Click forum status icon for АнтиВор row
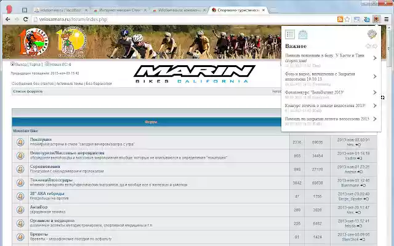Screen dimensions: 394x246 20,210
